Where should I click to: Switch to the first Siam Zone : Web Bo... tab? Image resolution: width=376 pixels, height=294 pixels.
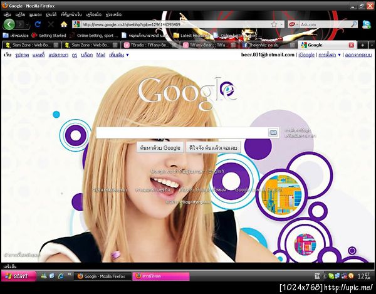[x=31, y=45]
